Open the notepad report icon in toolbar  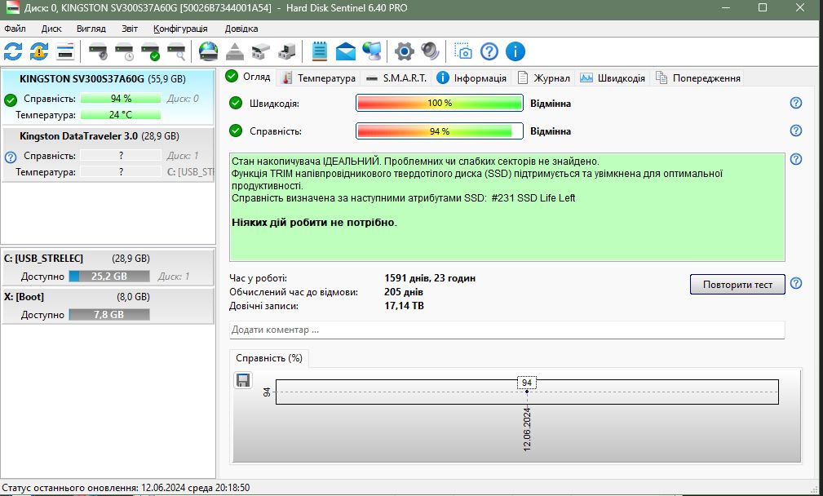(320, 51)
